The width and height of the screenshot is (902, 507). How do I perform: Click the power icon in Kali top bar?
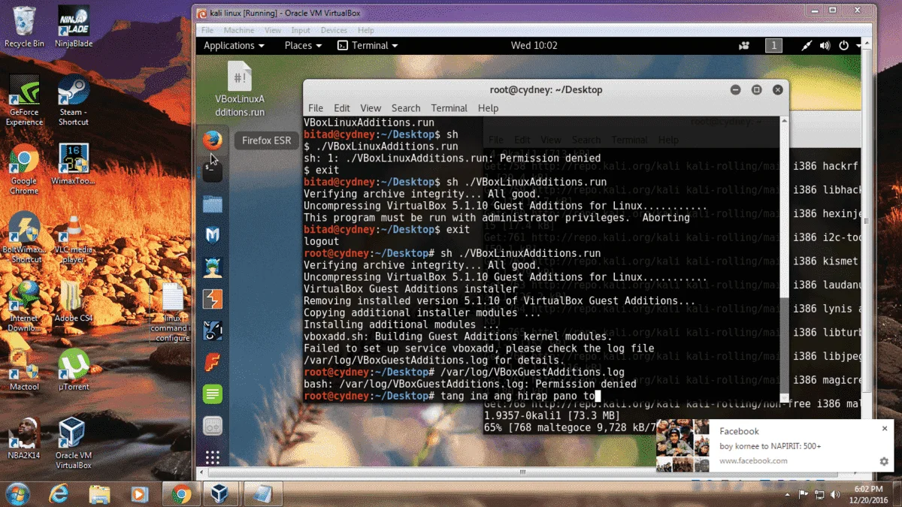tap(843, 46)
